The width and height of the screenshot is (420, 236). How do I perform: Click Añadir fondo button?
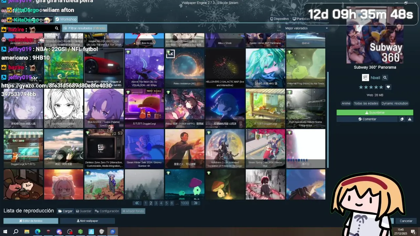coord(133,211)
